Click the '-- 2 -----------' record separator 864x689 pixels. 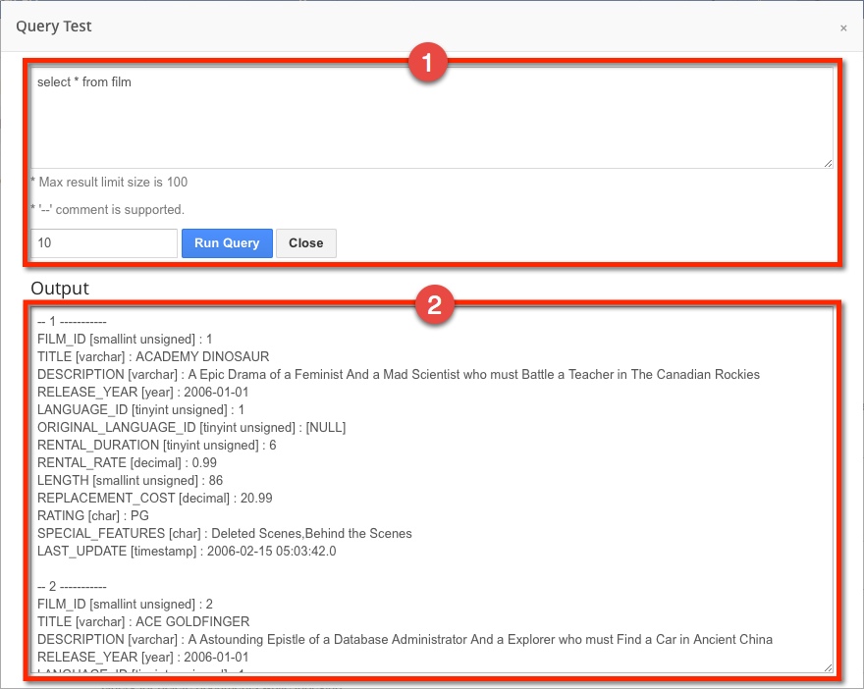pyautogui.click(x=72, y=586)
